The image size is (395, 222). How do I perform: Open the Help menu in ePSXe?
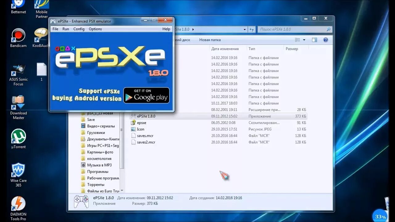[x=166, y=29]
